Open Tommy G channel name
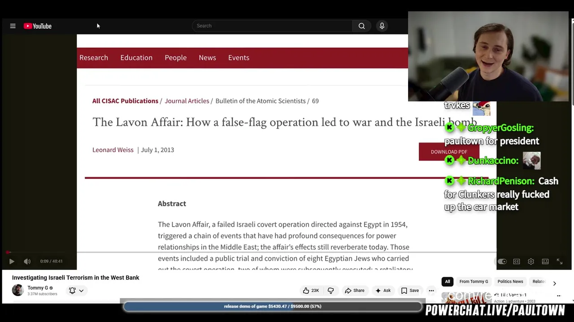The height and width of the screenshot is (322, 574). pos(38,288)
